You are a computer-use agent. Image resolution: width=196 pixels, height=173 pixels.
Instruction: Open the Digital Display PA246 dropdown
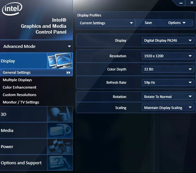168,40
